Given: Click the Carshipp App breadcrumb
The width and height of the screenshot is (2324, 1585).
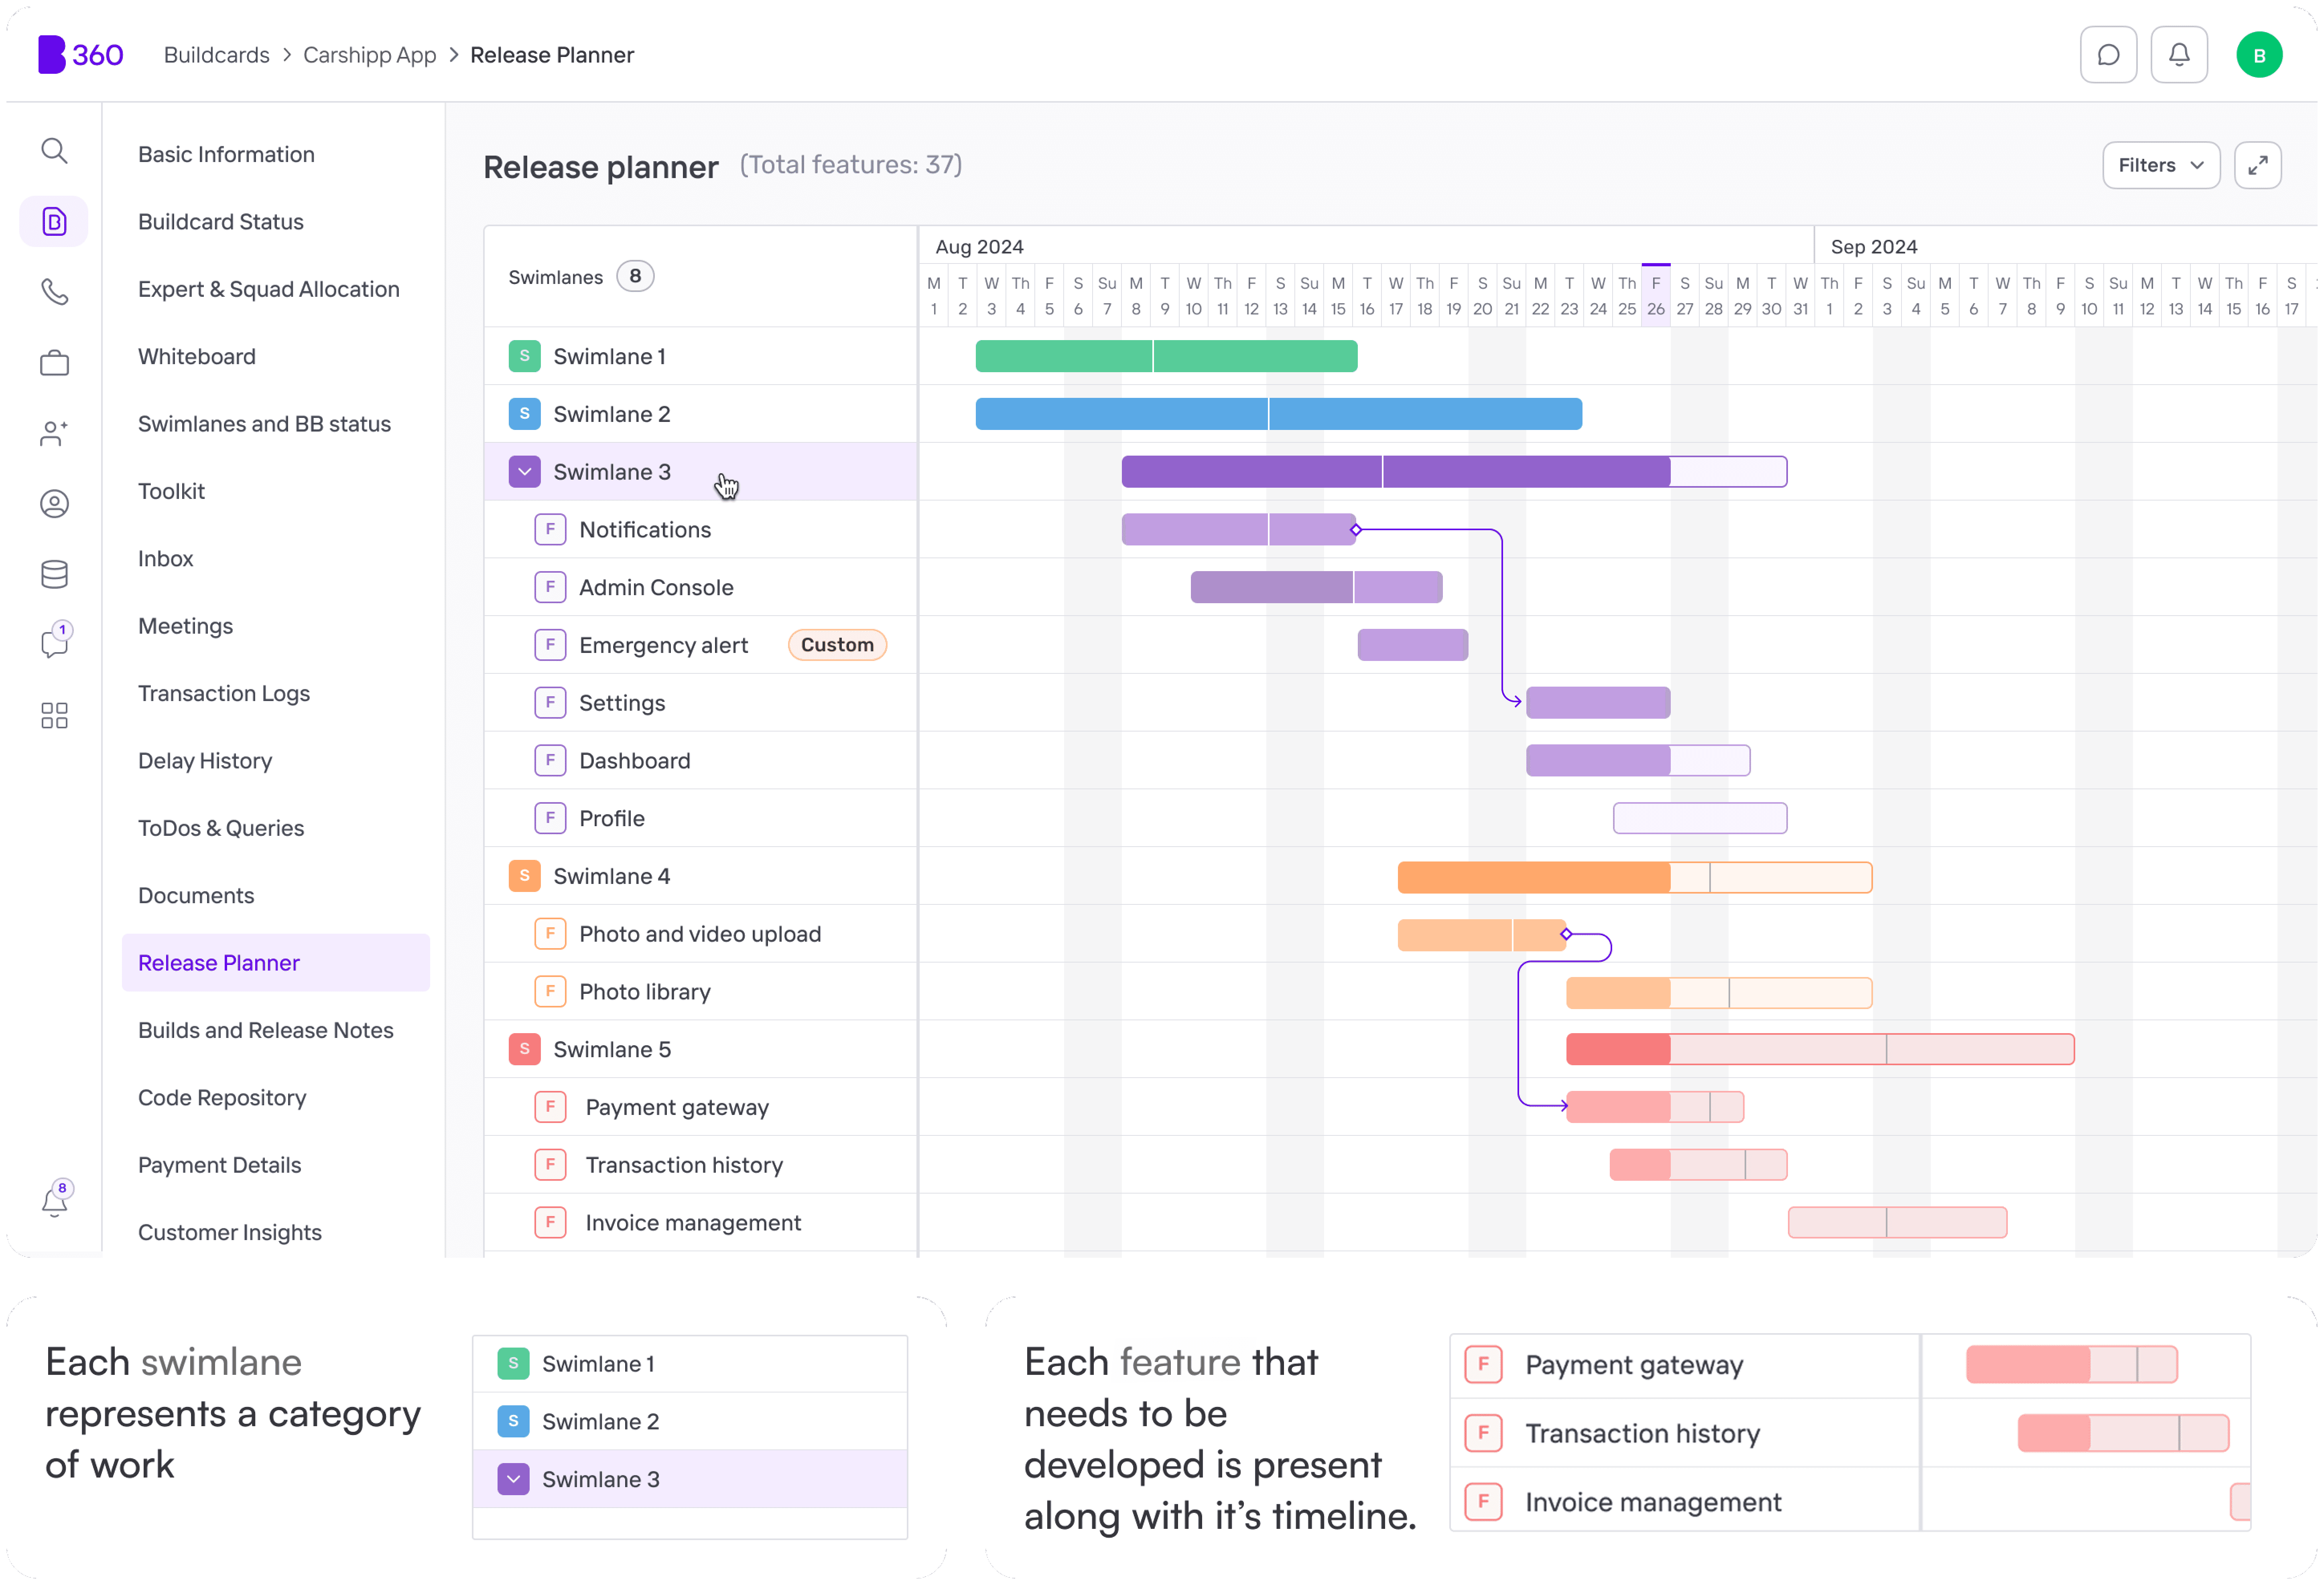Looking at the screenshot, I should (369, 55).
